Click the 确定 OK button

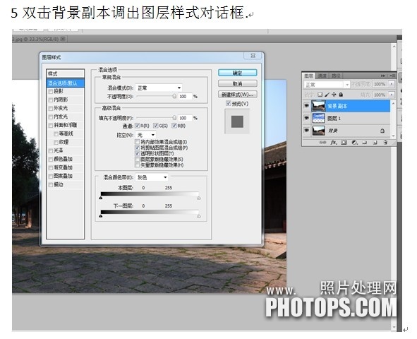(x=238, y=73)
